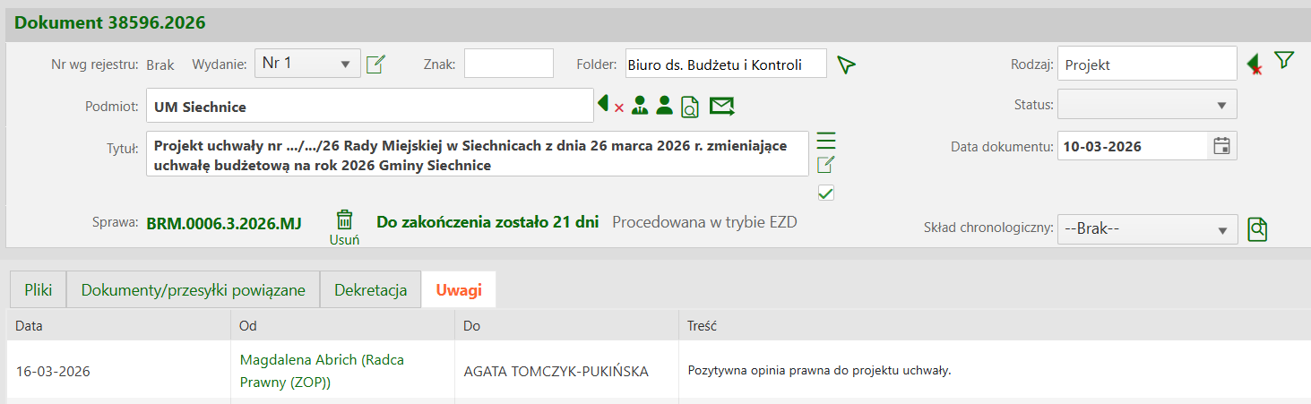Click the Magdalena Abrich sender link

[x=321, y=360]
